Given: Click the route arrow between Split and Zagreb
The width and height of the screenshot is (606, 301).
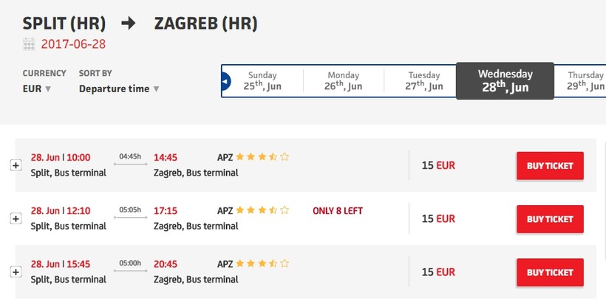Looking at the screenshot, I should [129, 23].
